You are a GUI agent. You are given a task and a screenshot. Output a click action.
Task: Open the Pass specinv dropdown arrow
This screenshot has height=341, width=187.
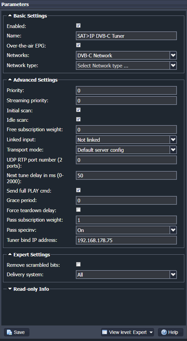pyautogui.click(x=173, y=230)
